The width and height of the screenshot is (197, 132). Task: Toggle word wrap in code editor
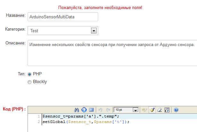click(167, 110)
